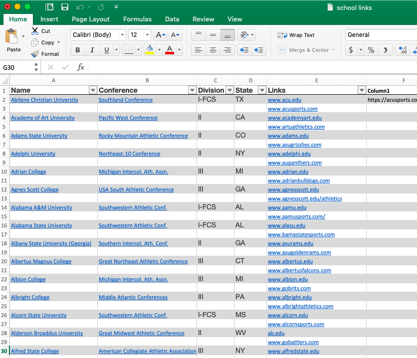417x358 pixels.
Task: Apply bold formatting
Action: pyautogui.click(x=77, y=50)
